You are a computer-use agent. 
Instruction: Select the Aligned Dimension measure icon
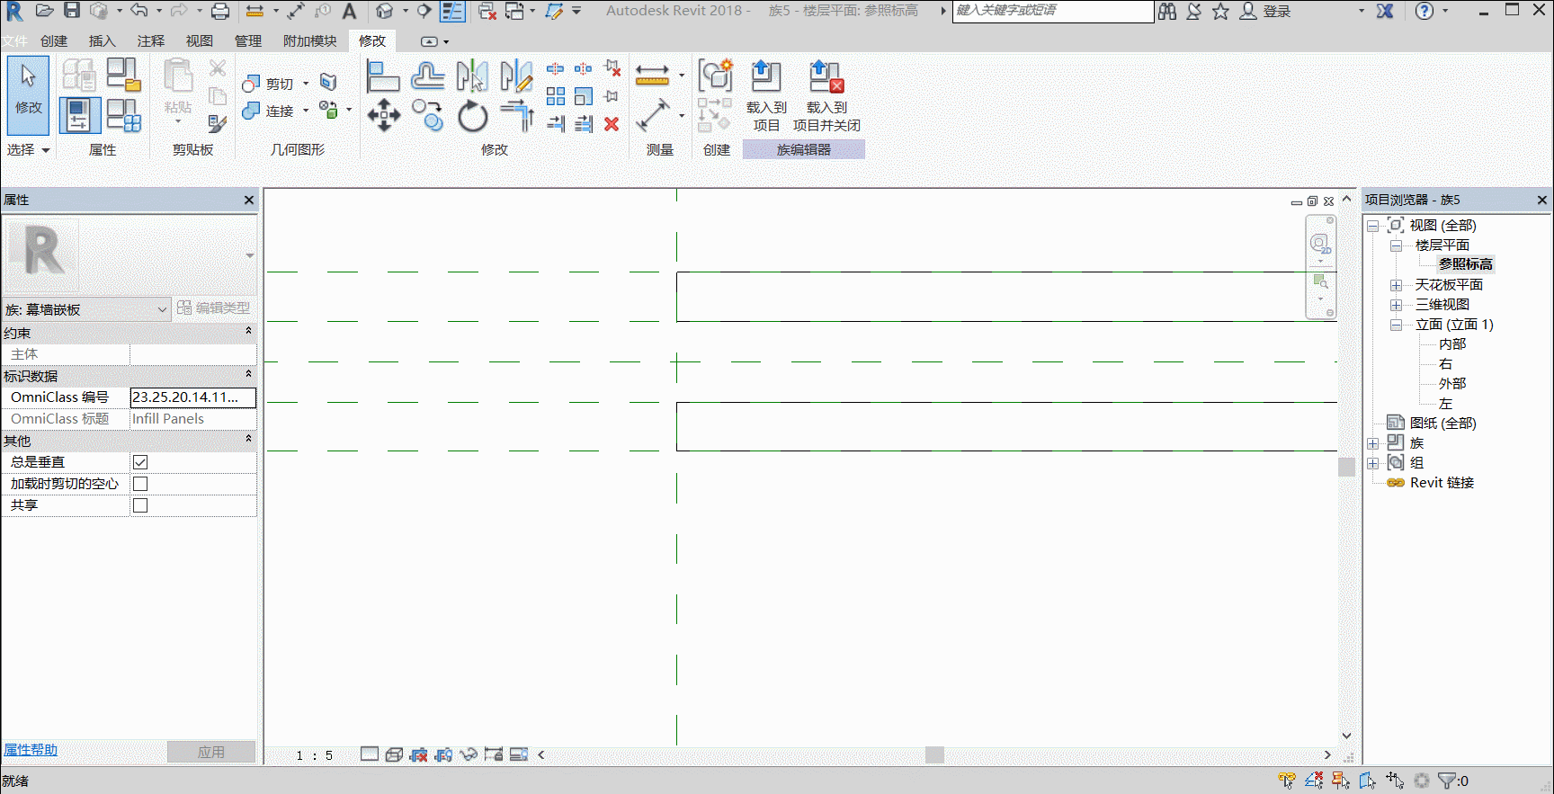653,115
